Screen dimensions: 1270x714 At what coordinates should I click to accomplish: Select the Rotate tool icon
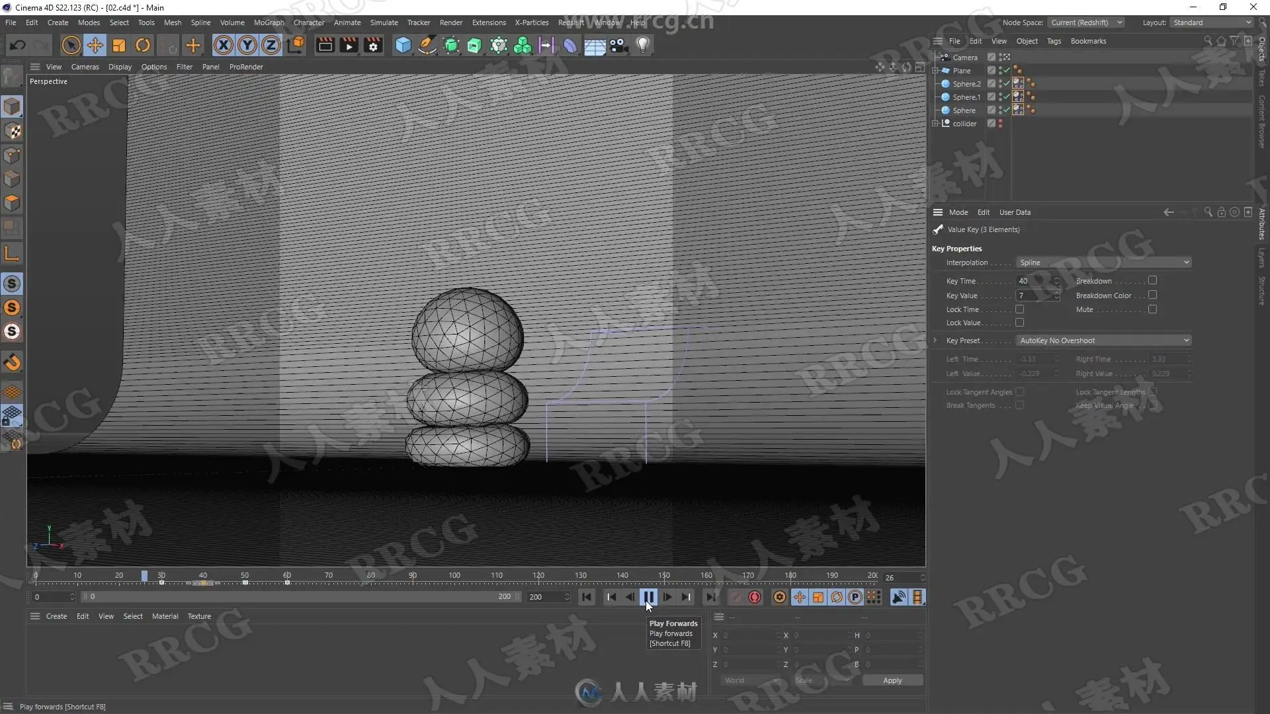[143, 45]
